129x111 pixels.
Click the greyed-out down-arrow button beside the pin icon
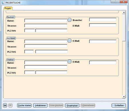[x=10, y=105]
